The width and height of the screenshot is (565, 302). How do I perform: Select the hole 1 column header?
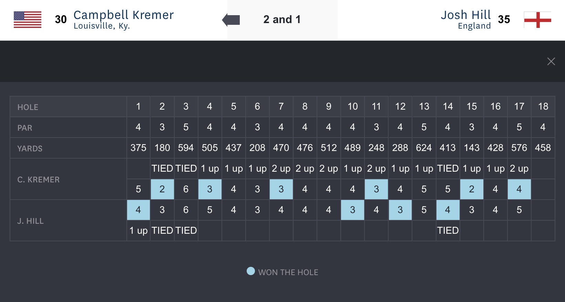coord(138,107)
